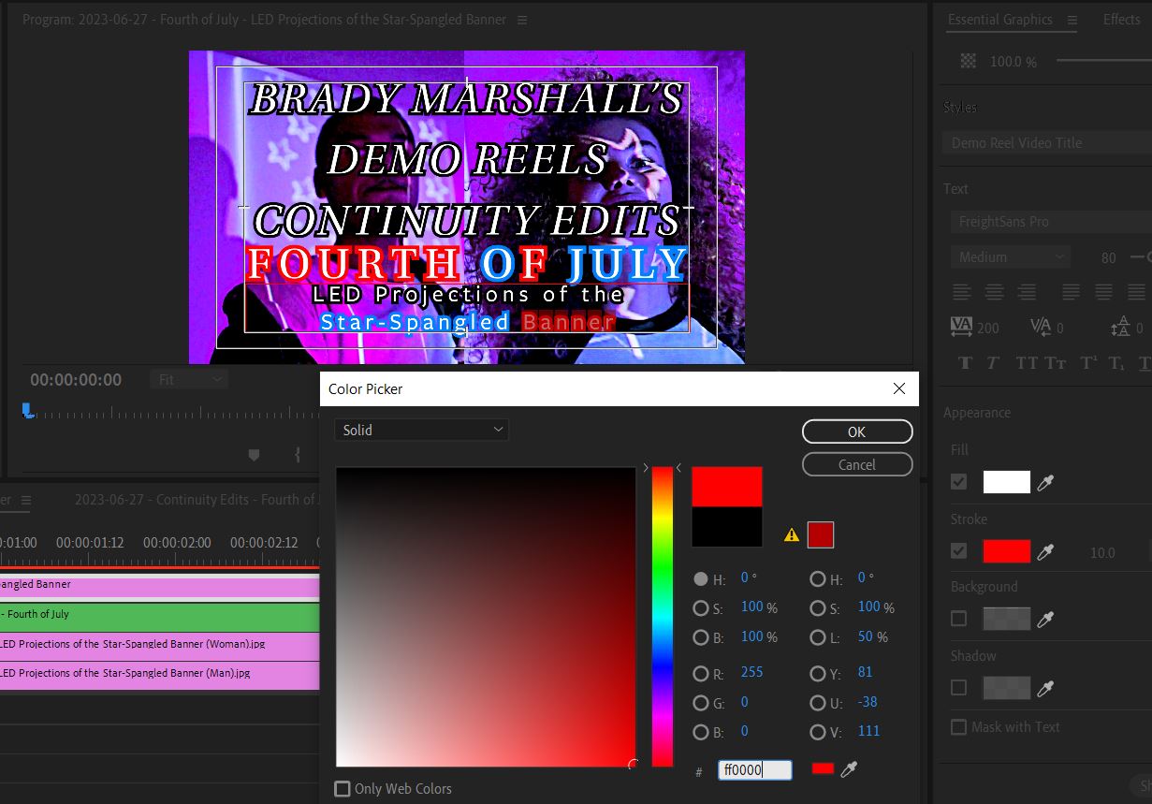
Task: Select YUV U radio button
Action: [x=818, y=703]
